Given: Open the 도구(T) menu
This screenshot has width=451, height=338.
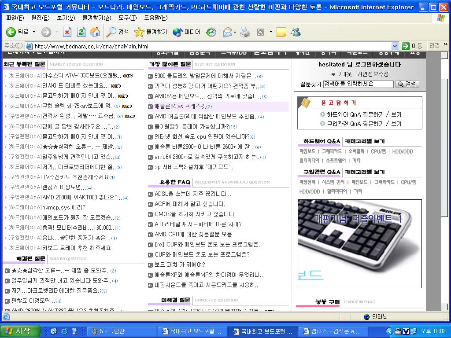Looking at the screenshot, I should click(x=127, y=18).
